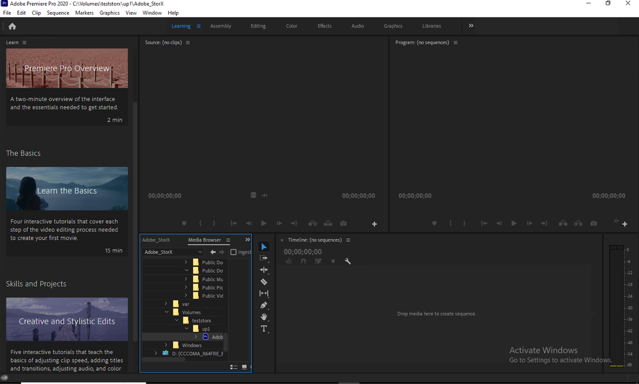Switch Media Browser to thumbnail view

click(x=244, y=367)
